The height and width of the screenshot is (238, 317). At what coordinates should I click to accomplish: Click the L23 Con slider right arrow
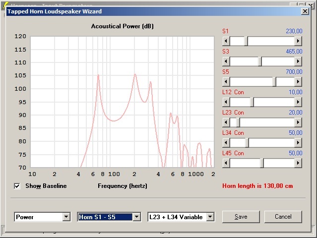tap(298, 122)
